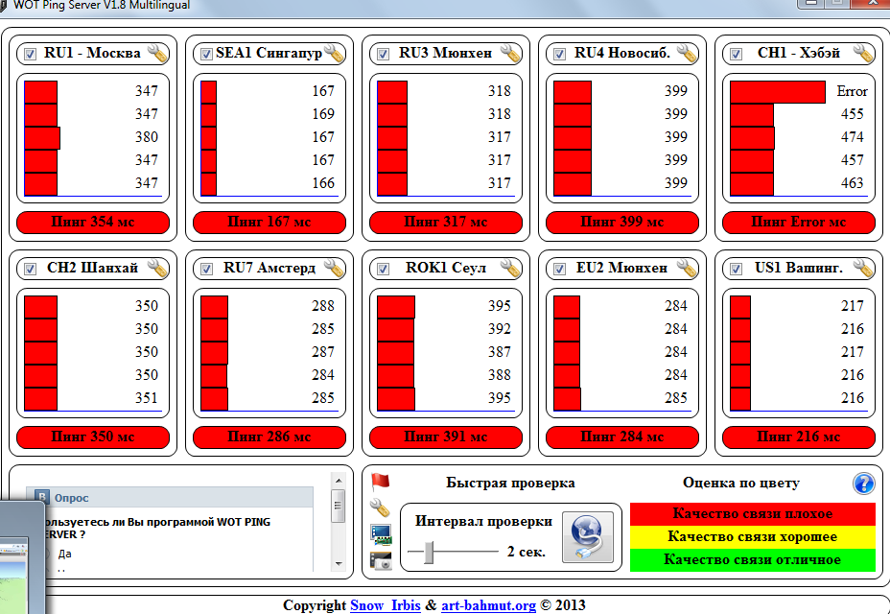Click poll panel scrollbar down arrow
Viewport: 890px width, 614px height.
pos(339,564)
